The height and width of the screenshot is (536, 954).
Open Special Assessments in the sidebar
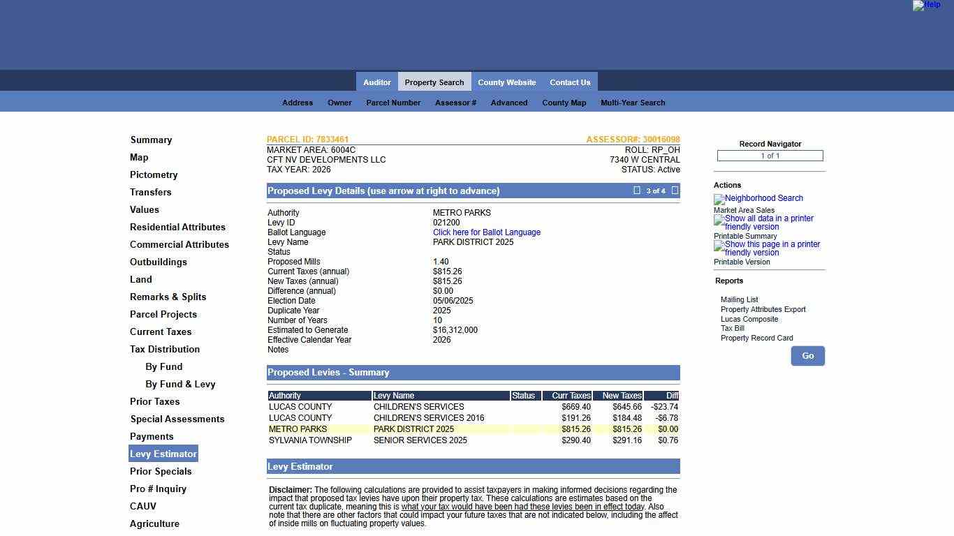click(177, 419)
